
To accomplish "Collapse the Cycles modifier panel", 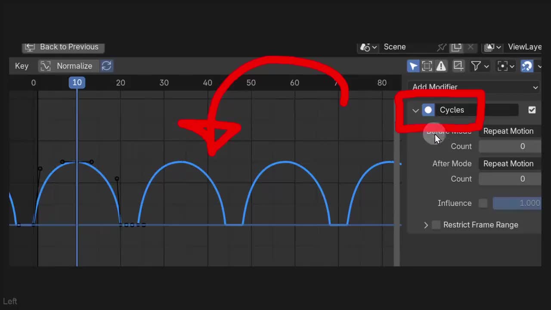I will coord(415,110).
